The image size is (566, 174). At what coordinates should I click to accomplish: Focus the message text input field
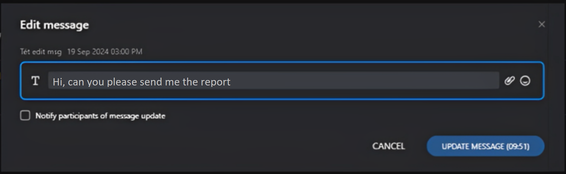(x=273, y=81)
